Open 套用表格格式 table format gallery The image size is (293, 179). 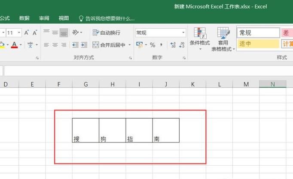tap(223, 39)
